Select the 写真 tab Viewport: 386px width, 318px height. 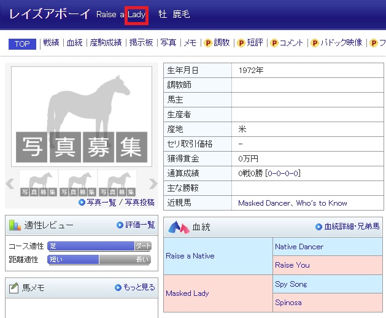coord(168,42)
